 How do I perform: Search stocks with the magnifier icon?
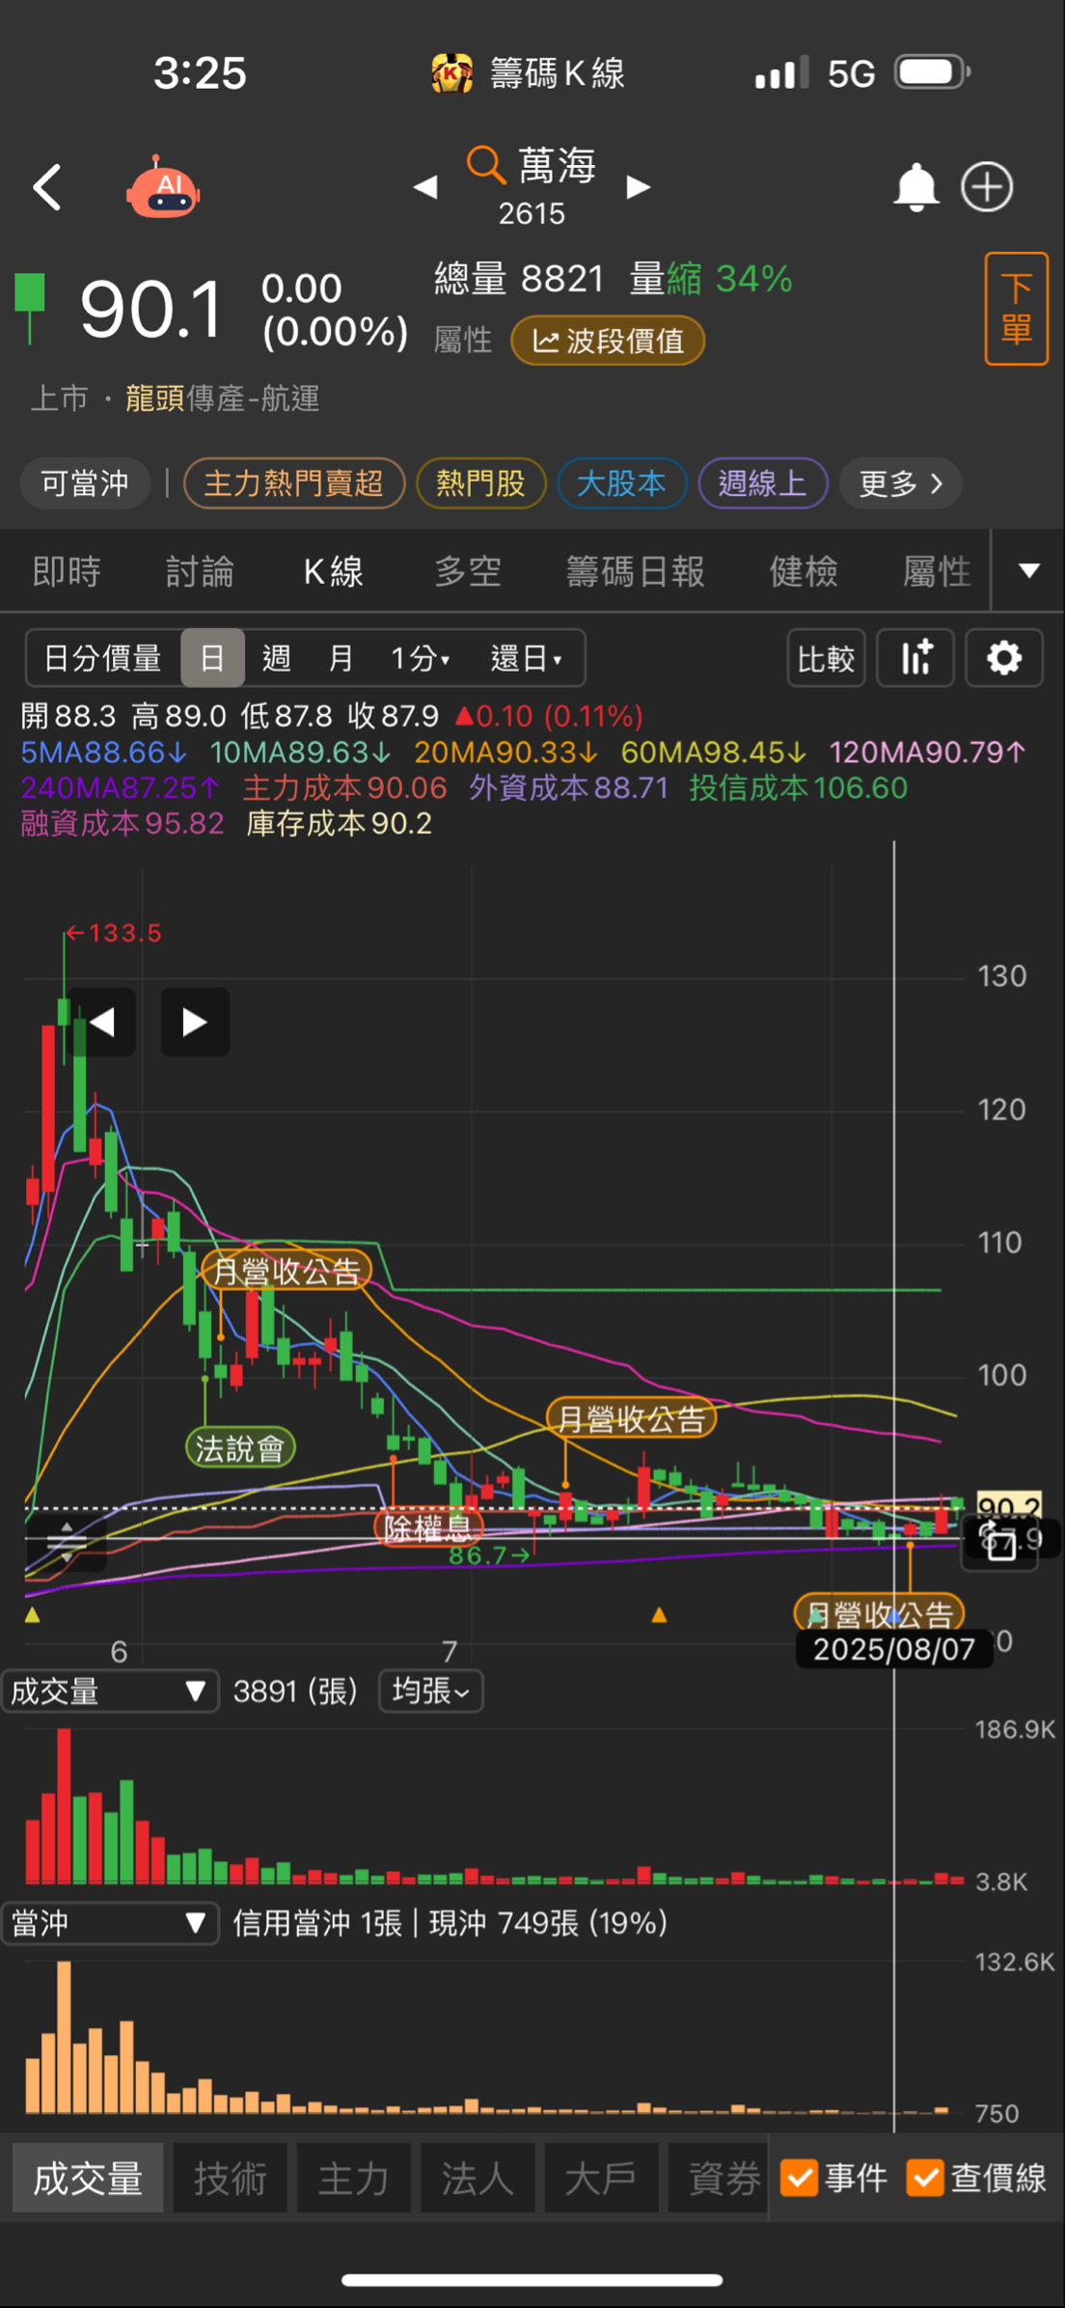point(485,165)
